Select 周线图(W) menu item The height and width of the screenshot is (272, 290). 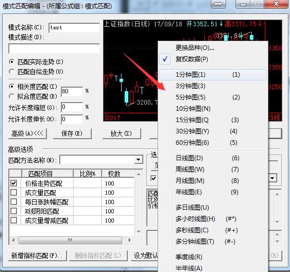click(213, 169)
